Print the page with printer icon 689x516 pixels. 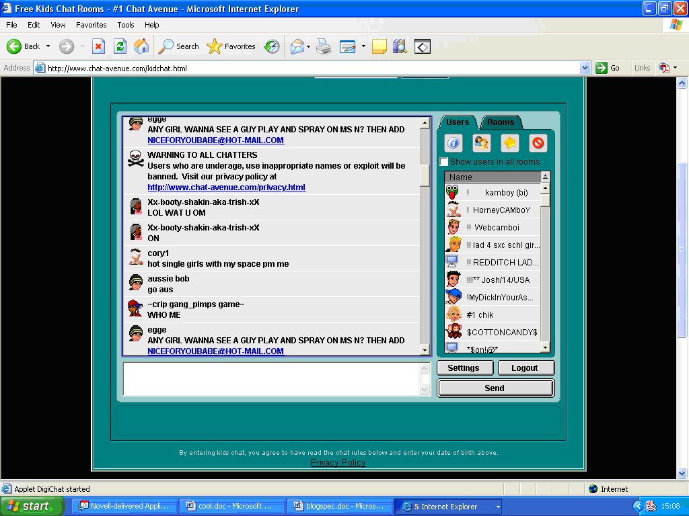tap(324, 46)
